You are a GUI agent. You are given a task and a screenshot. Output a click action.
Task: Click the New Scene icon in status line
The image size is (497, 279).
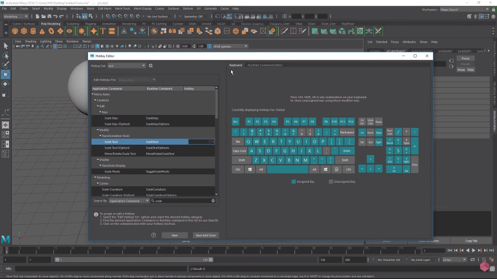[38, 16]
